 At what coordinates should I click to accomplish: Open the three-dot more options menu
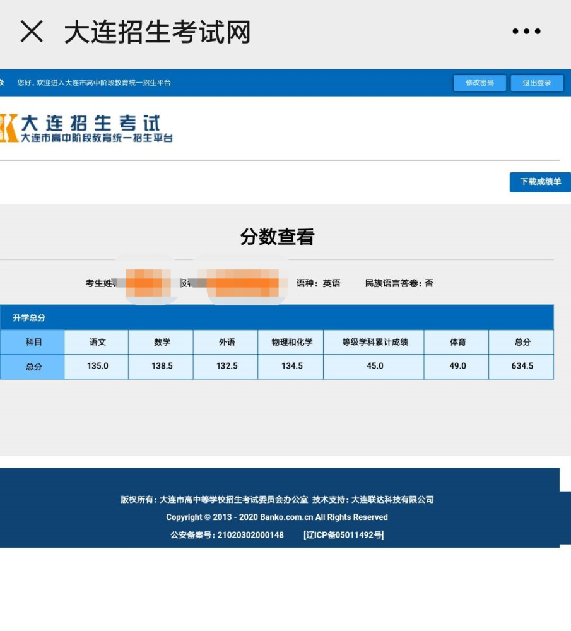pyautogui.click(x=526, y=32)
